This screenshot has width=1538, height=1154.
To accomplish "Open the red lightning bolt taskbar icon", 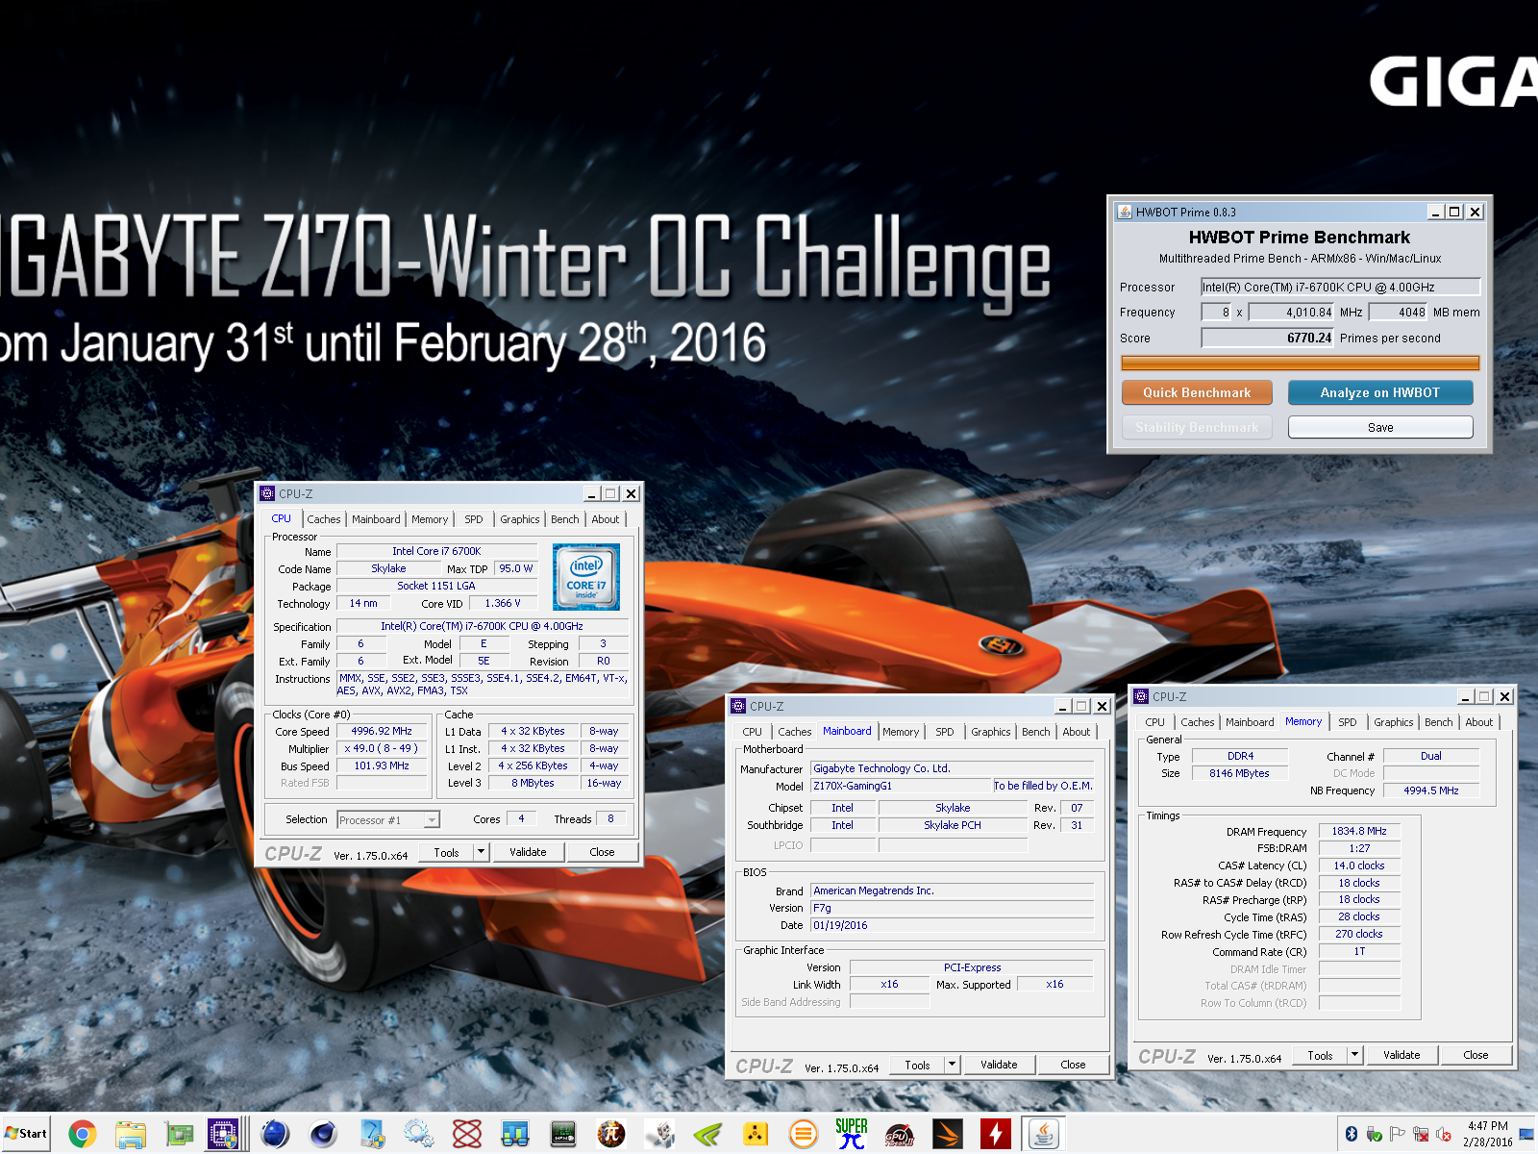I will tap(996, 1135).
